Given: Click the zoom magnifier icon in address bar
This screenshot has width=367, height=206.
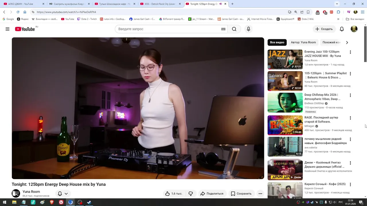Looking at the screenshot, I should click(x=296, y=12).
